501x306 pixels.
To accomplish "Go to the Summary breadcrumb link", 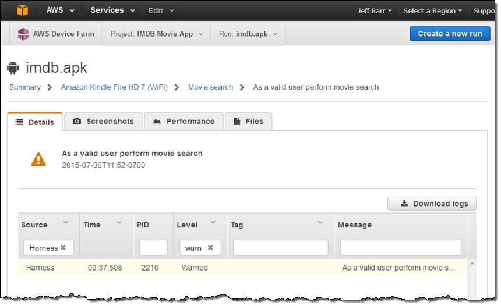I will 25,87.
